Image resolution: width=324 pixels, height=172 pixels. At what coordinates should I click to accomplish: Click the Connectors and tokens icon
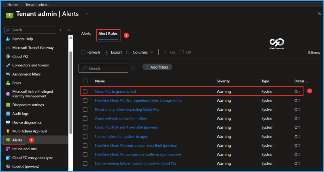click(8, 65)
